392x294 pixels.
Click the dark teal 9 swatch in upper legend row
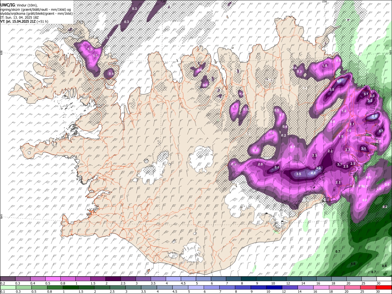[x=263, y=279]
